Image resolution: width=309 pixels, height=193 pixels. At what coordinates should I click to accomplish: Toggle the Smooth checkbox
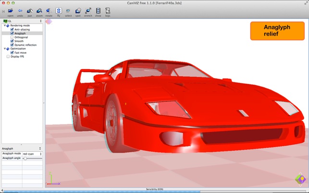click(x=12, y=41)
